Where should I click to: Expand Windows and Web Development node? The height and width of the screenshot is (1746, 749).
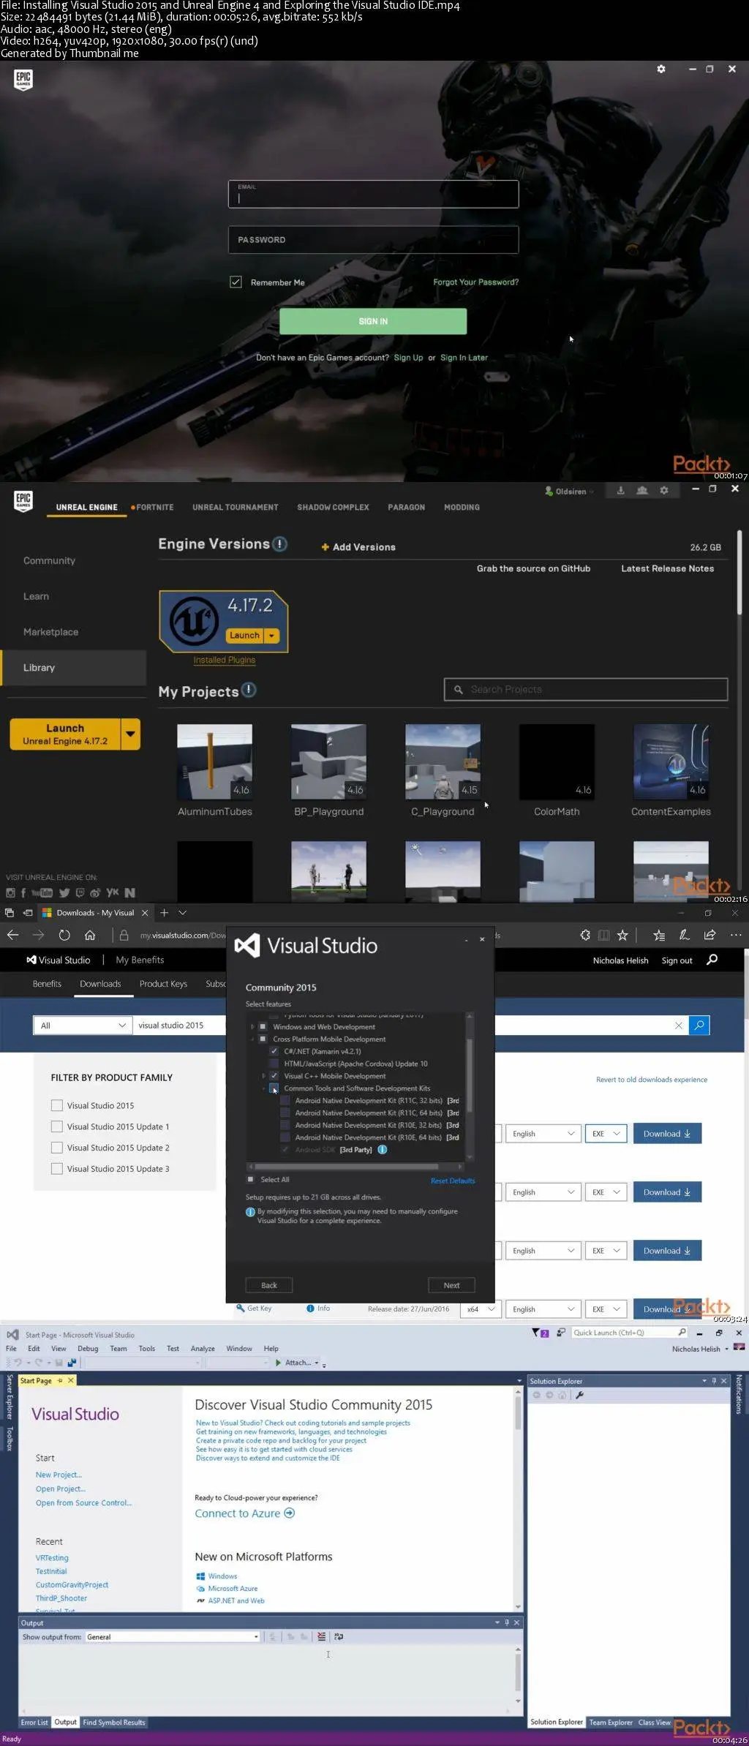pyautogui.click(x=252, y=1027)
